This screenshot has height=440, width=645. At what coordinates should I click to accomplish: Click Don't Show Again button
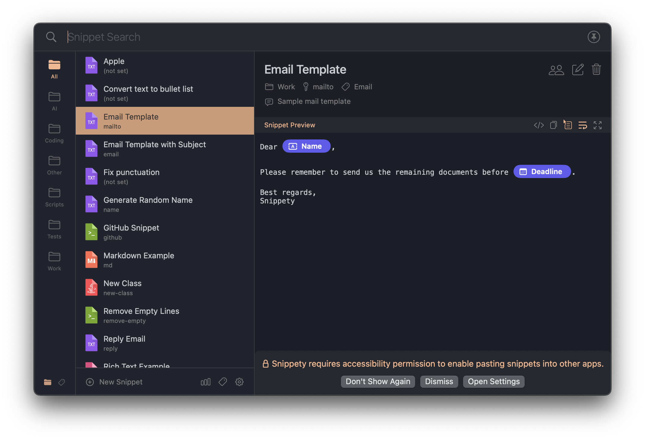tap(378, 382)
